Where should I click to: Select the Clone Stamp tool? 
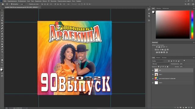(2, 34)
